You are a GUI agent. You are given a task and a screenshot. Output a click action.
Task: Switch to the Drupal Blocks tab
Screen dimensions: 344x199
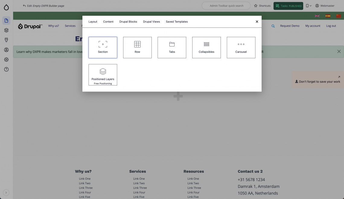[x=128, y=21]
